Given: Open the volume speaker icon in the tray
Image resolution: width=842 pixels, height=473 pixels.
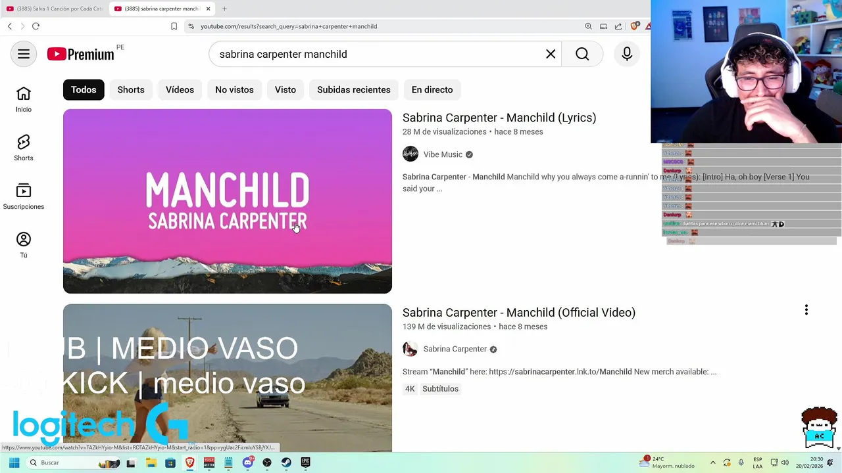Looking at the screenshot, I should click(785, 462).
